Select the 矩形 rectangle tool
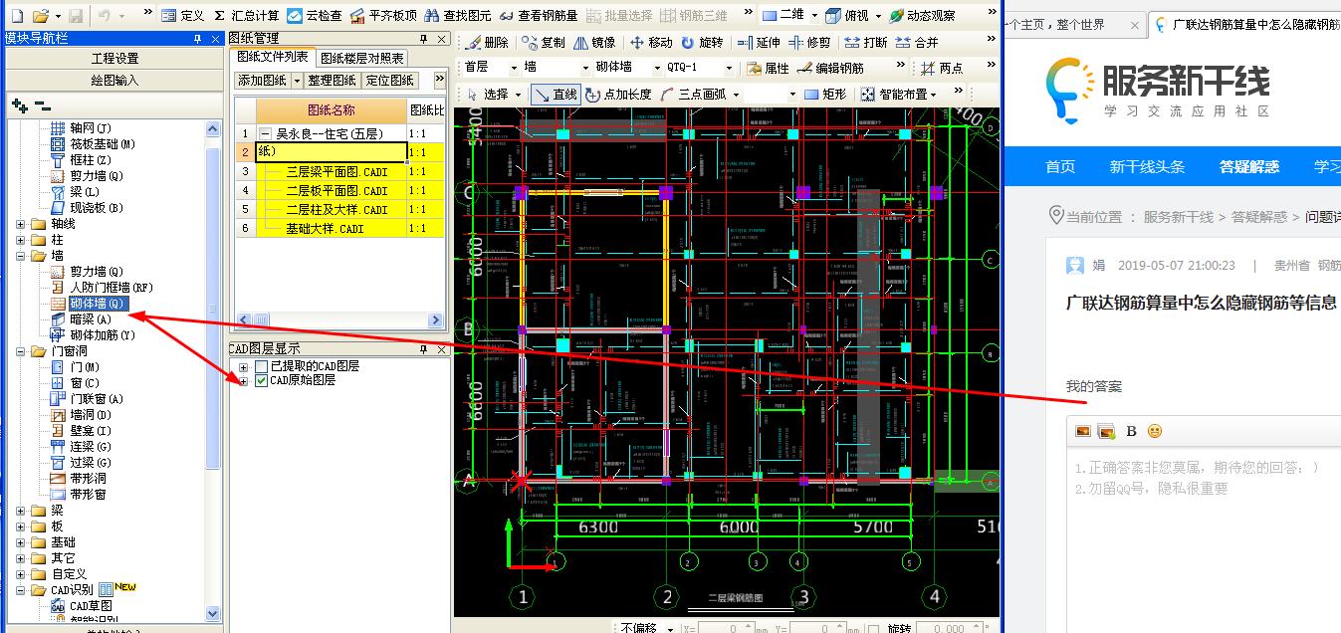This screenshot has height=633, width=1341. pyautogui.click(x=825, y=94)
